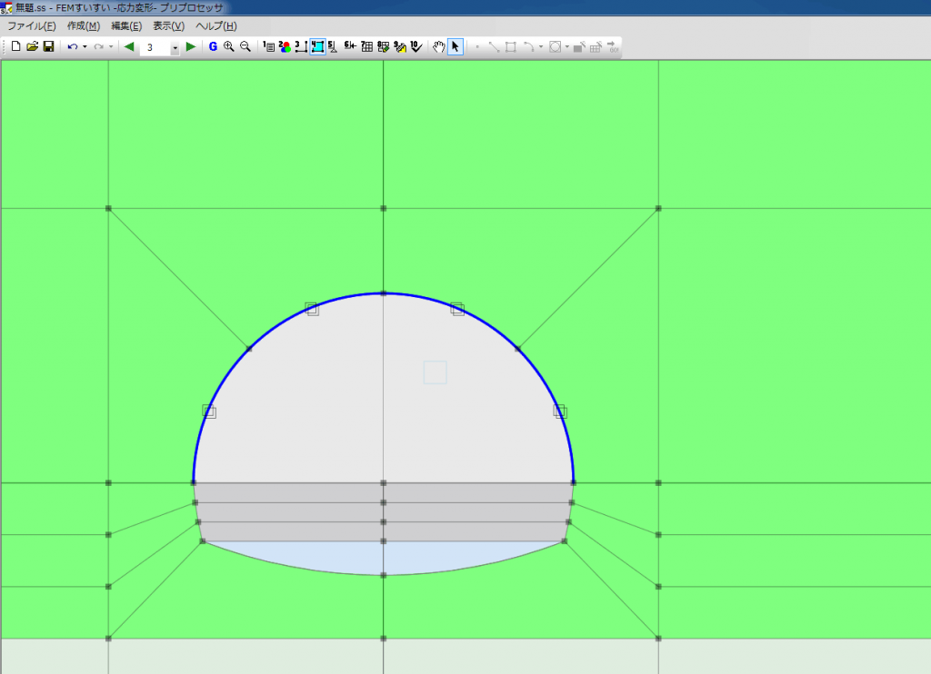This screenshot has height=674, width=931.
Task: Choose the grayed-out circle shape tool
Action: tap(556, 46)
